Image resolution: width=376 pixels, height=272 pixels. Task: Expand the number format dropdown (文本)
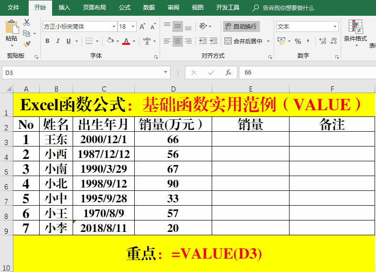pos(335,26)
